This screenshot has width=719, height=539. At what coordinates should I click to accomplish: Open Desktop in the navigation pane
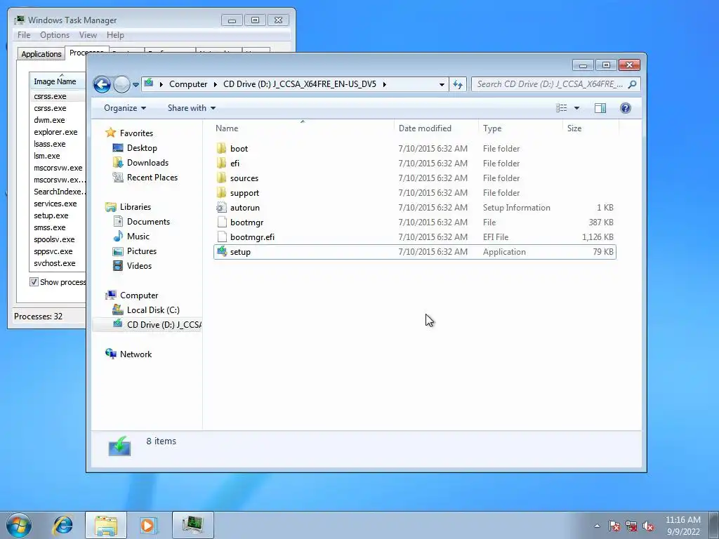[142, 148]
